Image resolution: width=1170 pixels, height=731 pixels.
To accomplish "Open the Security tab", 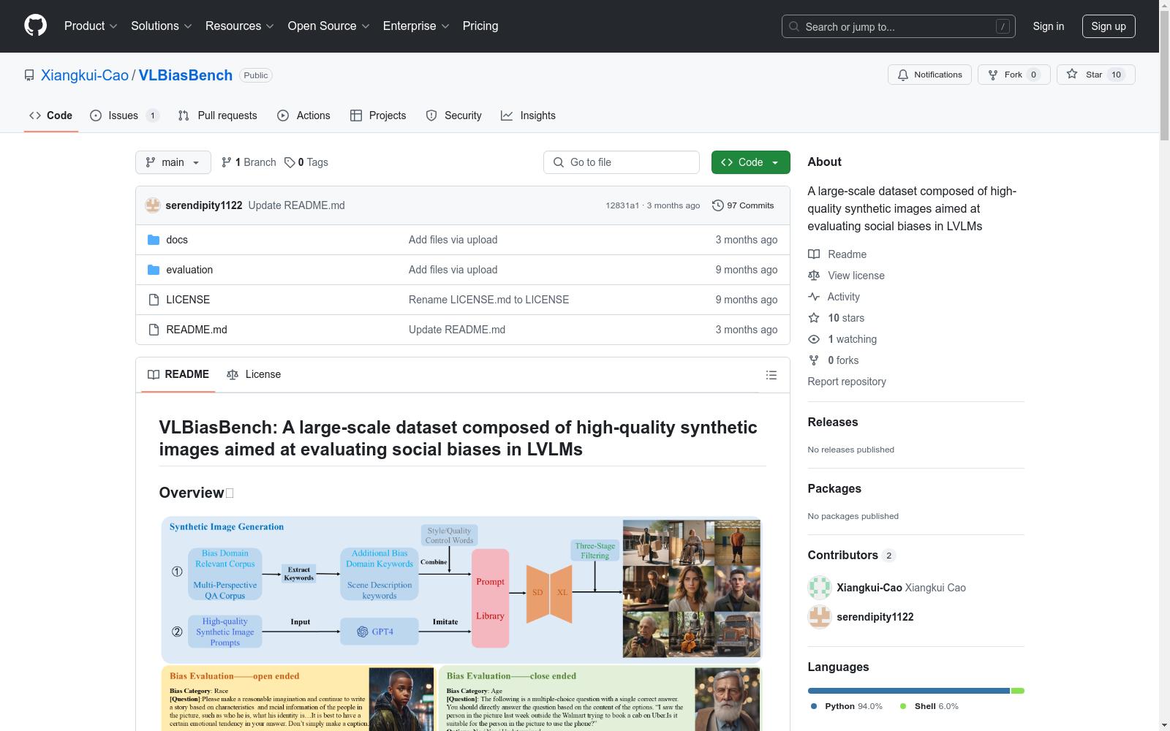I will point(454,115).
